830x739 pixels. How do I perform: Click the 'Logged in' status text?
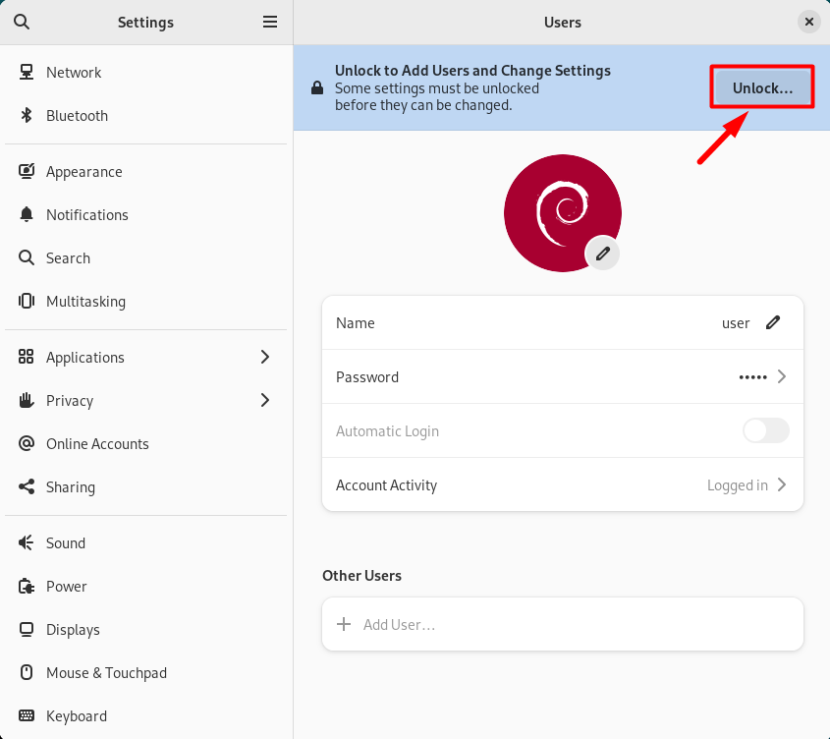pos(738,485)
